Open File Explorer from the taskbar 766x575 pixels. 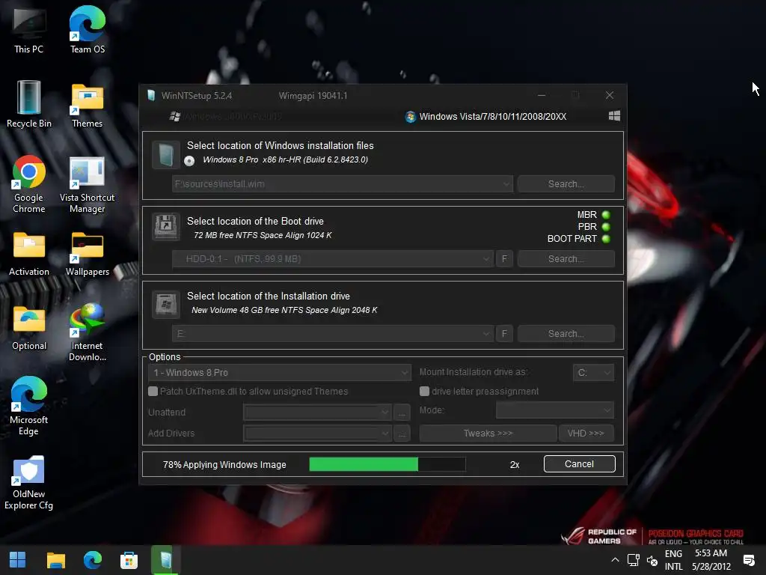pyautogui.click(x=55, y=560)
